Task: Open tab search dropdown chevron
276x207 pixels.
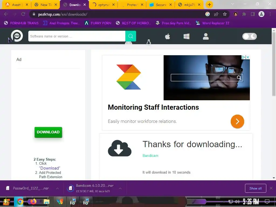Action: tap(233, 4)
